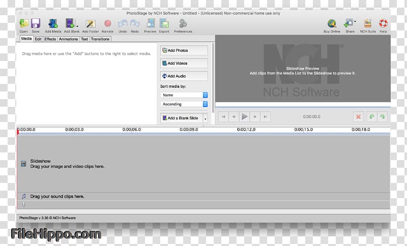Save the project with the Save icon
Screen dimensions: 407x246
click(36, 25)
